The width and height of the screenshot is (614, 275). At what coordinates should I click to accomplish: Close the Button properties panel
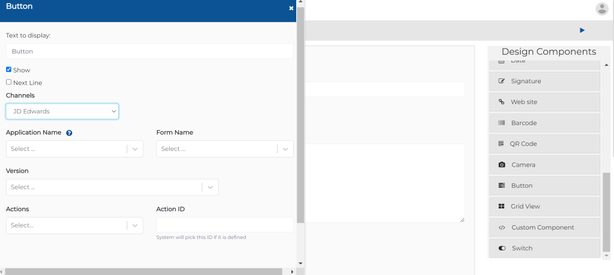291,8
